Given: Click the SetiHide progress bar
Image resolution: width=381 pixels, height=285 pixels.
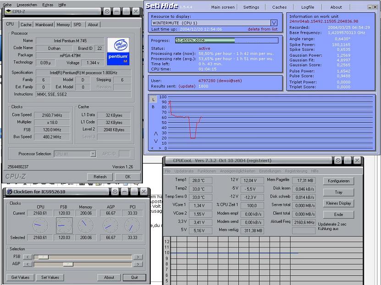Looking at the screenshot, I should [x=226, y=40].
